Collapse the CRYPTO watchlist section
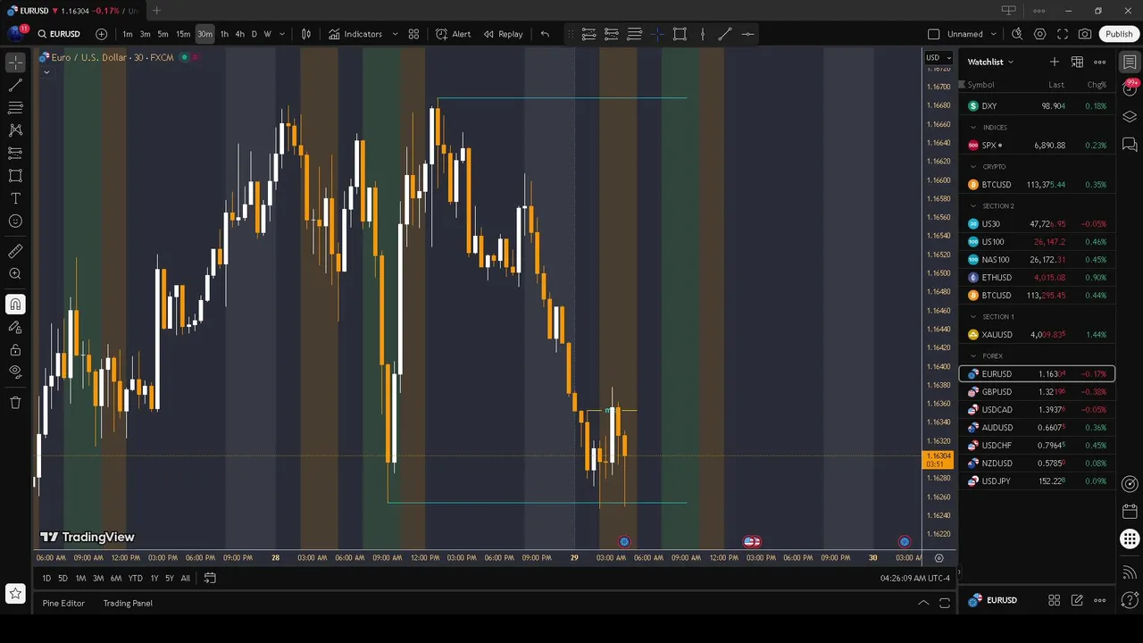The image size is (1143, 643). (973, 167)
